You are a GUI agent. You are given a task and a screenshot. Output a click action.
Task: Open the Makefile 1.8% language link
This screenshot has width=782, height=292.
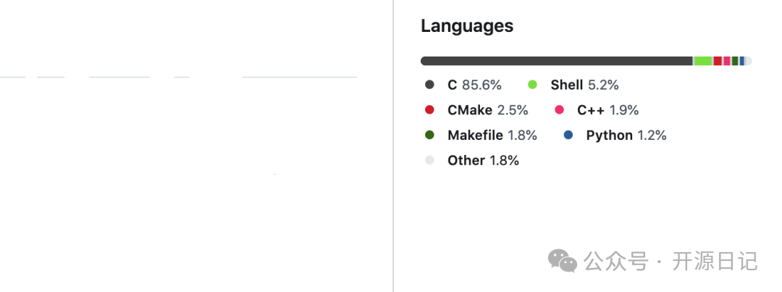coord(492,135)
